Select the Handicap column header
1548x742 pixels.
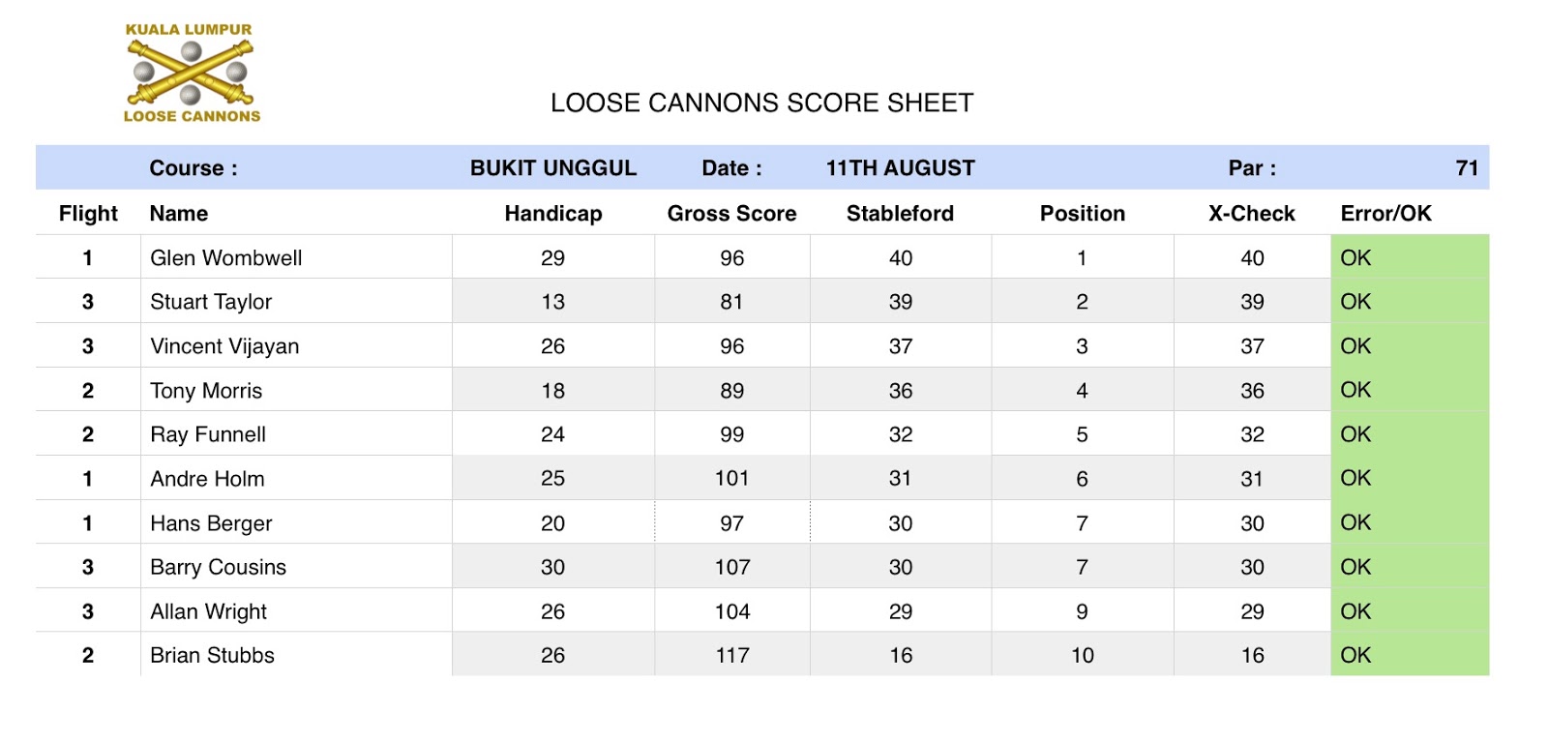(552, 214)
